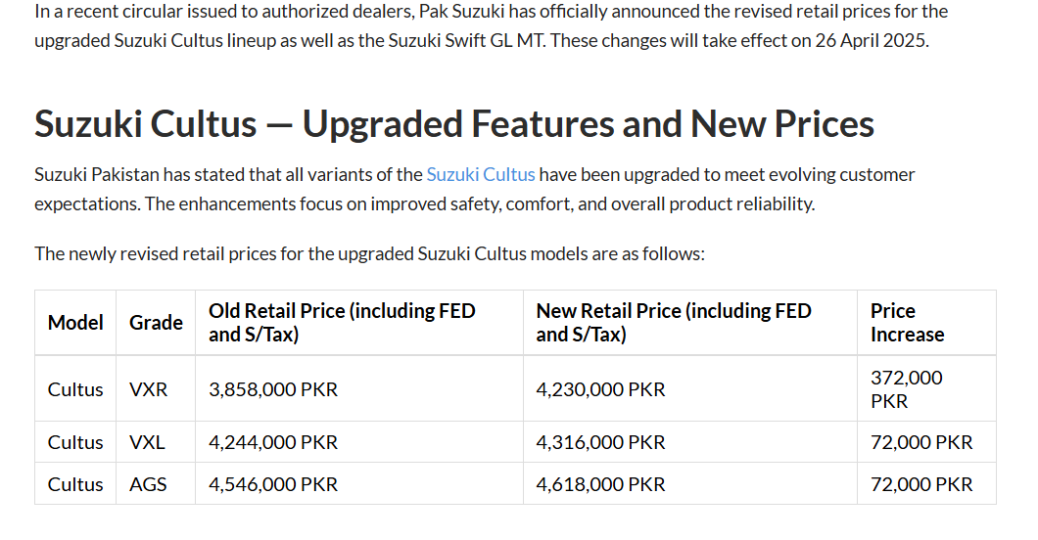Click the 4,618,000 PKR new price cell
Image resolution: width=1038 pixels, height=540 pixels.
pos(689,484)
